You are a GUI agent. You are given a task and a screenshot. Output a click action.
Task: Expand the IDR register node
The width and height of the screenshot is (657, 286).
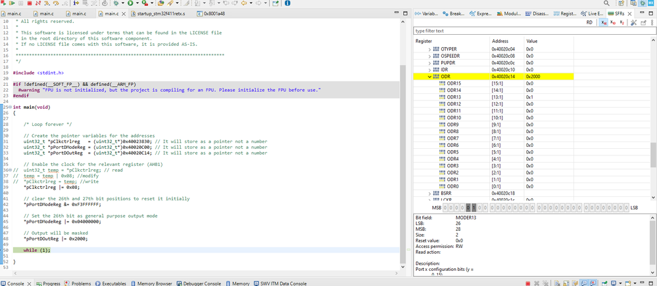point(429,70)
